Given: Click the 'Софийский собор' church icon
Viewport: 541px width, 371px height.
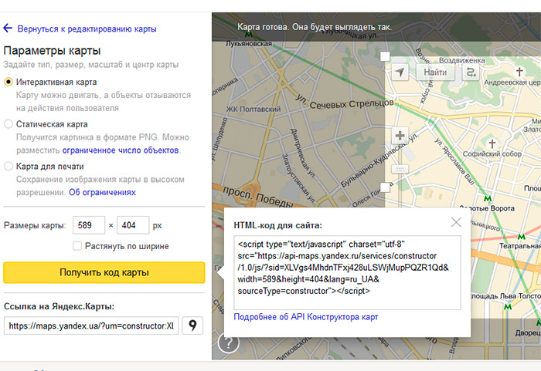Looking at the screenshot, I should pos(492,143).
